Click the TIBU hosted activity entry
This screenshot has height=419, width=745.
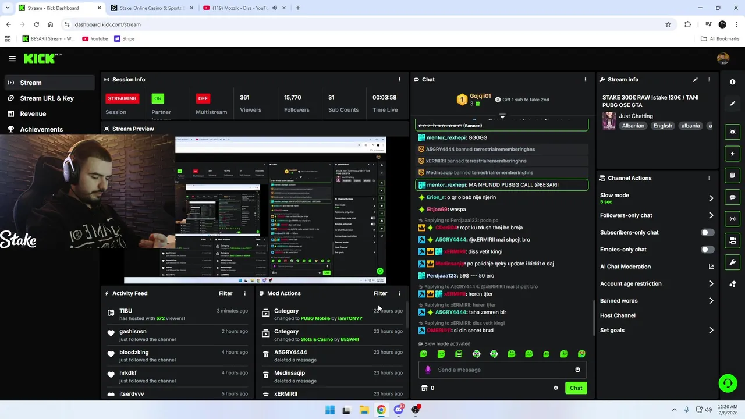coord(178,314)
